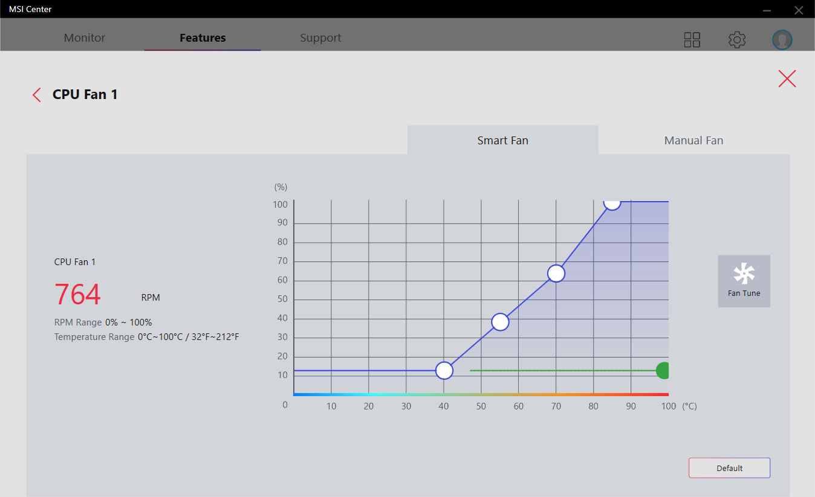The width and height of the screenshot is (815, 497).
Task: Select the Smart Fan tab
Action: pyautogui.click(x=502, y=140)
